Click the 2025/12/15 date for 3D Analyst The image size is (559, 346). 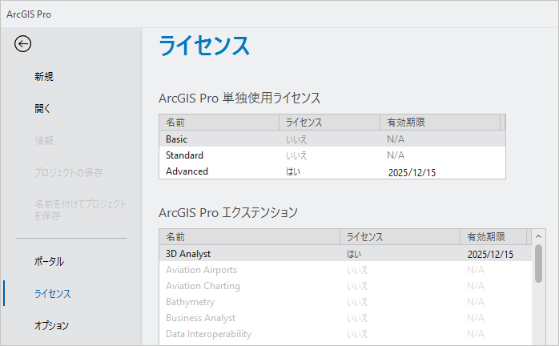pos(490,255)
